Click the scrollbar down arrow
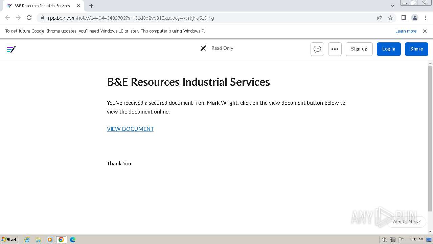Image resolution: width=433 pixels, height=244 pixels. coord(430,231)
